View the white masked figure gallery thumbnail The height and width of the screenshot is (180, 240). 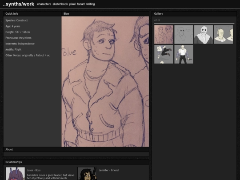[204, 35]
